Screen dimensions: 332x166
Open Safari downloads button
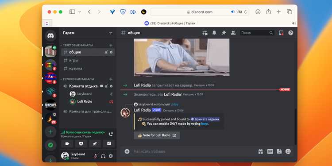(258, 12)
